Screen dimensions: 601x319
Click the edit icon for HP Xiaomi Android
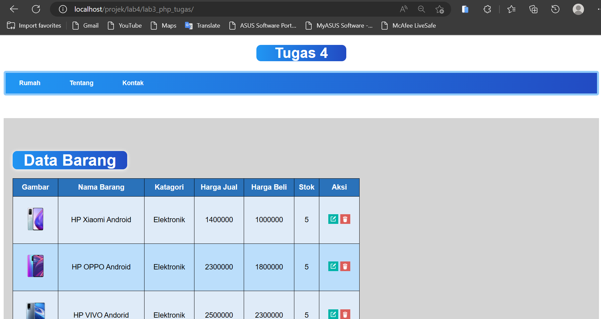click(x=333, y=219)
